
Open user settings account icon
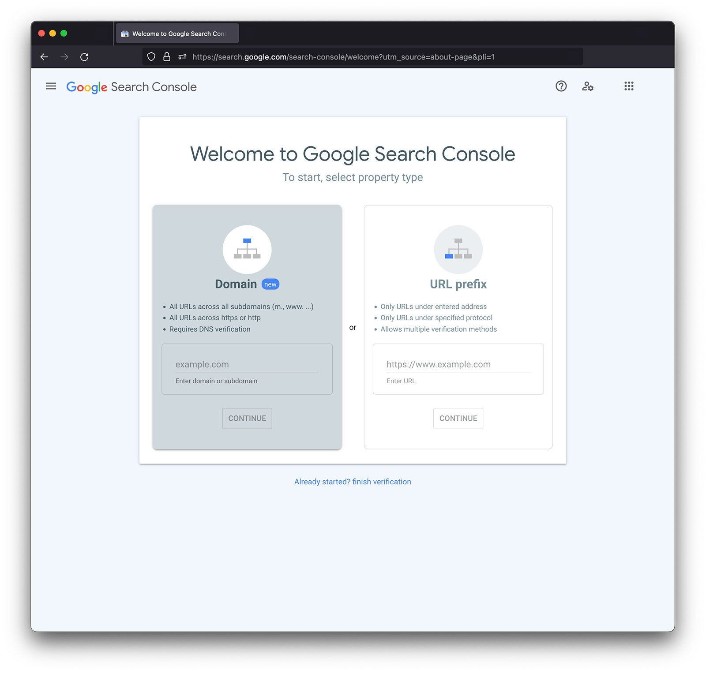tap(588, 86)
